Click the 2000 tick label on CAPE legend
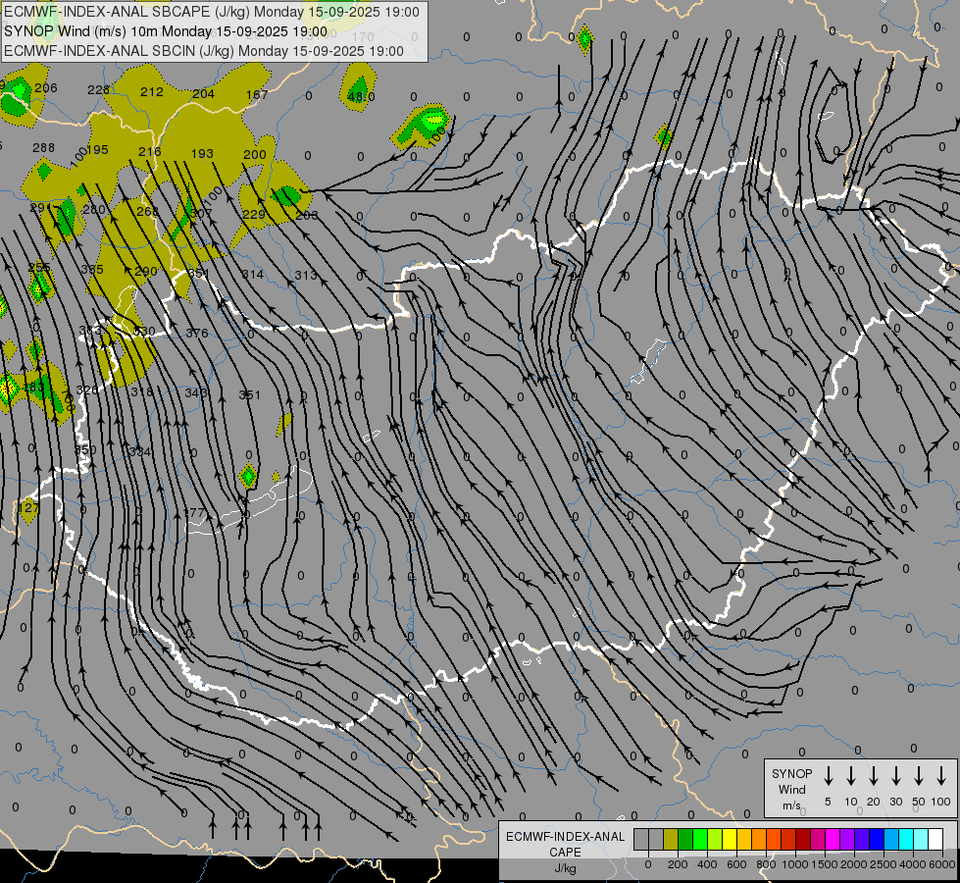Screen dimensions: 960x883 pos(854,864)
